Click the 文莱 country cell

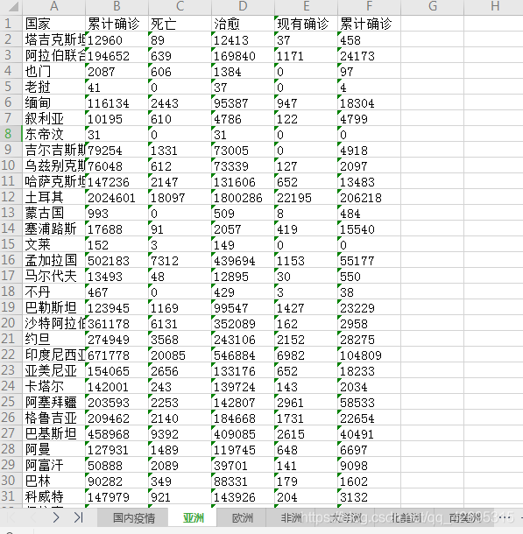pos(53,244)
